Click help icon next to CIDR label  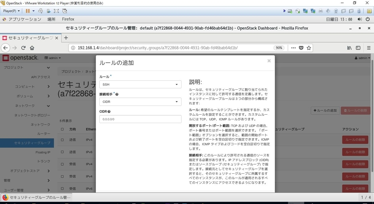click(109, 112)
